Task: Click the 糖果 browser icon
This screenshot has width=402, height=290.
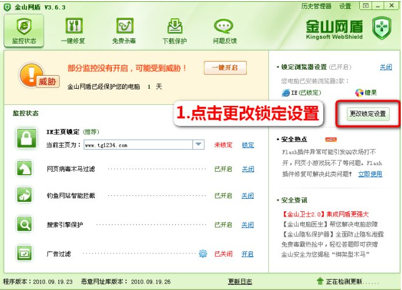Action: [x=359, y=93]
